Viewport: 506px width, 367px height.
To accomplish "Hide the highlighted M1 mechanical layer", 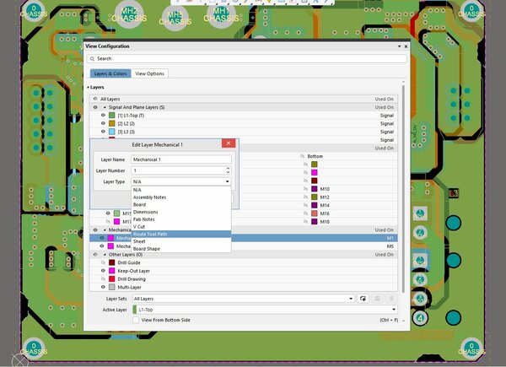I will click(x=102, y=238).
